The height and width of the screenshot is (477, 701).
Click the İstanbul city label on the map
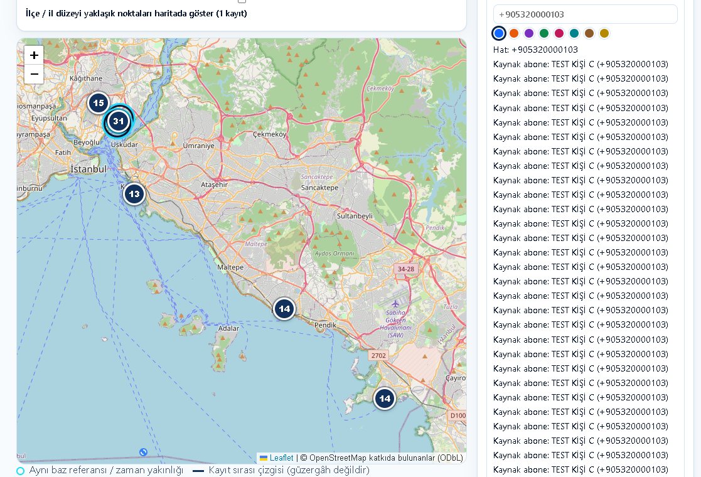point(88,169)
